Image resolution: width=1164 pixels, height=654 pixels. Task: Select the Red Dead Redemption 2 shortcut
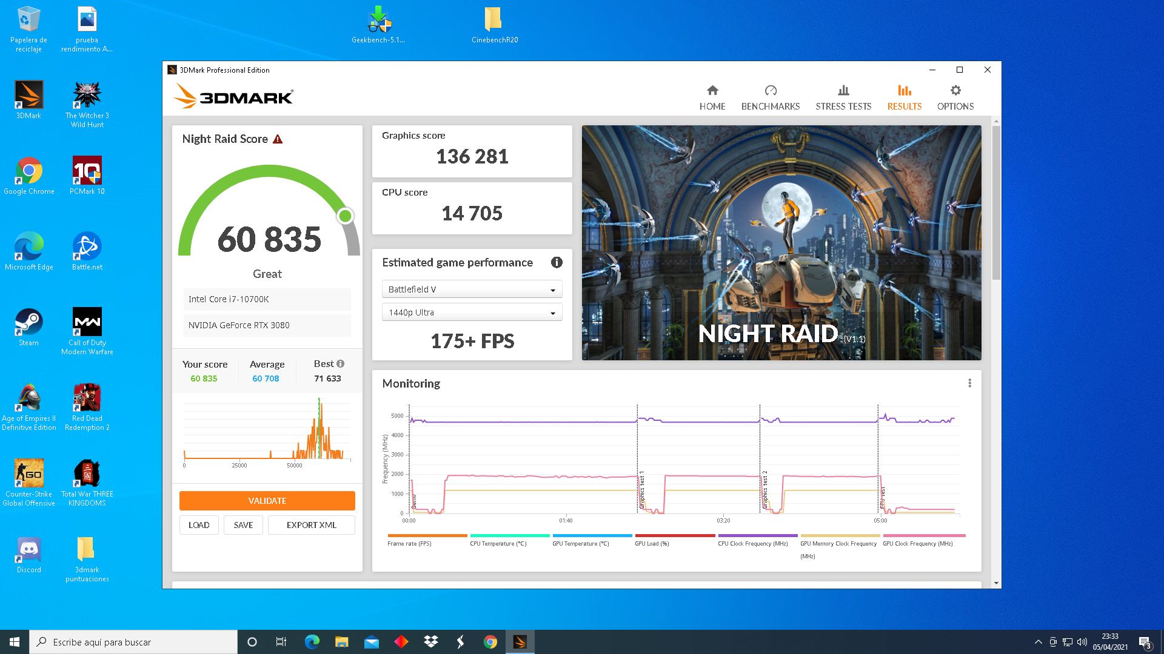click(87, 408)
